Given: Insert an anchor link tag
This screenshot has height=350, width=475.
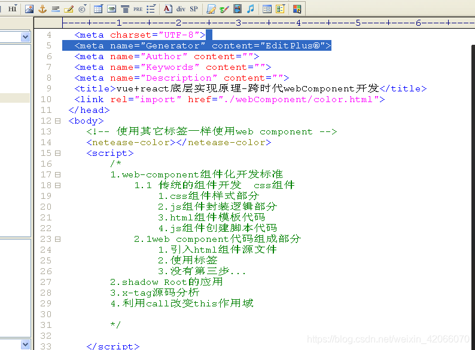Looking at the screenshot, I should pos(42,9).
